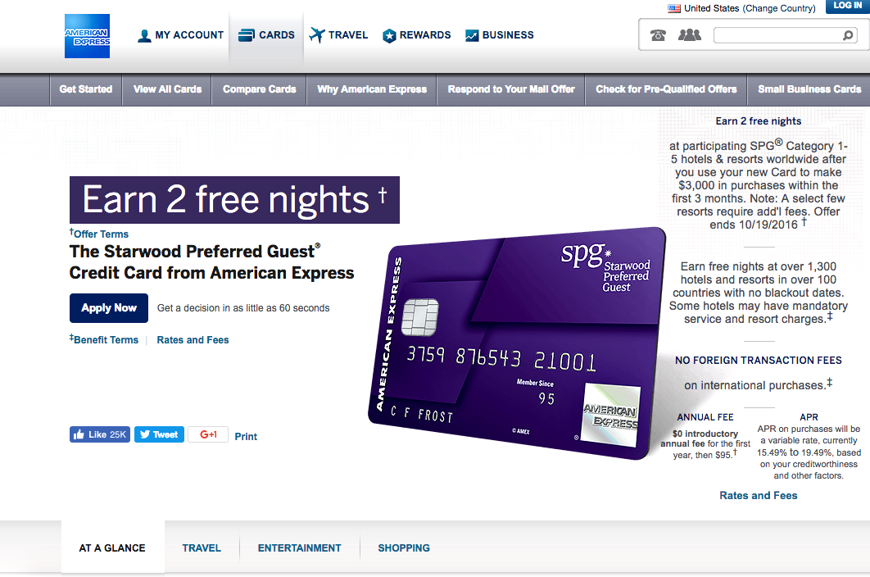
Task: Open My Account person icon
Action: point(144,35)
